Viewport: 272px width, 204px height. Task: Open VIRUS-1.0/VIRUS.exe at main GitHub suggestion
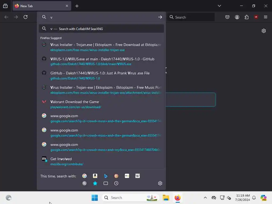pyautogui.click(x=101, y=61)
